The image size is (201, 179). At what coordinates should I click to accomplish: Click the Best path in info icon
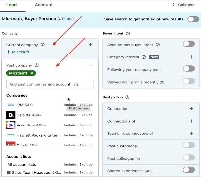pyautogui.click(x=128, y=97)
